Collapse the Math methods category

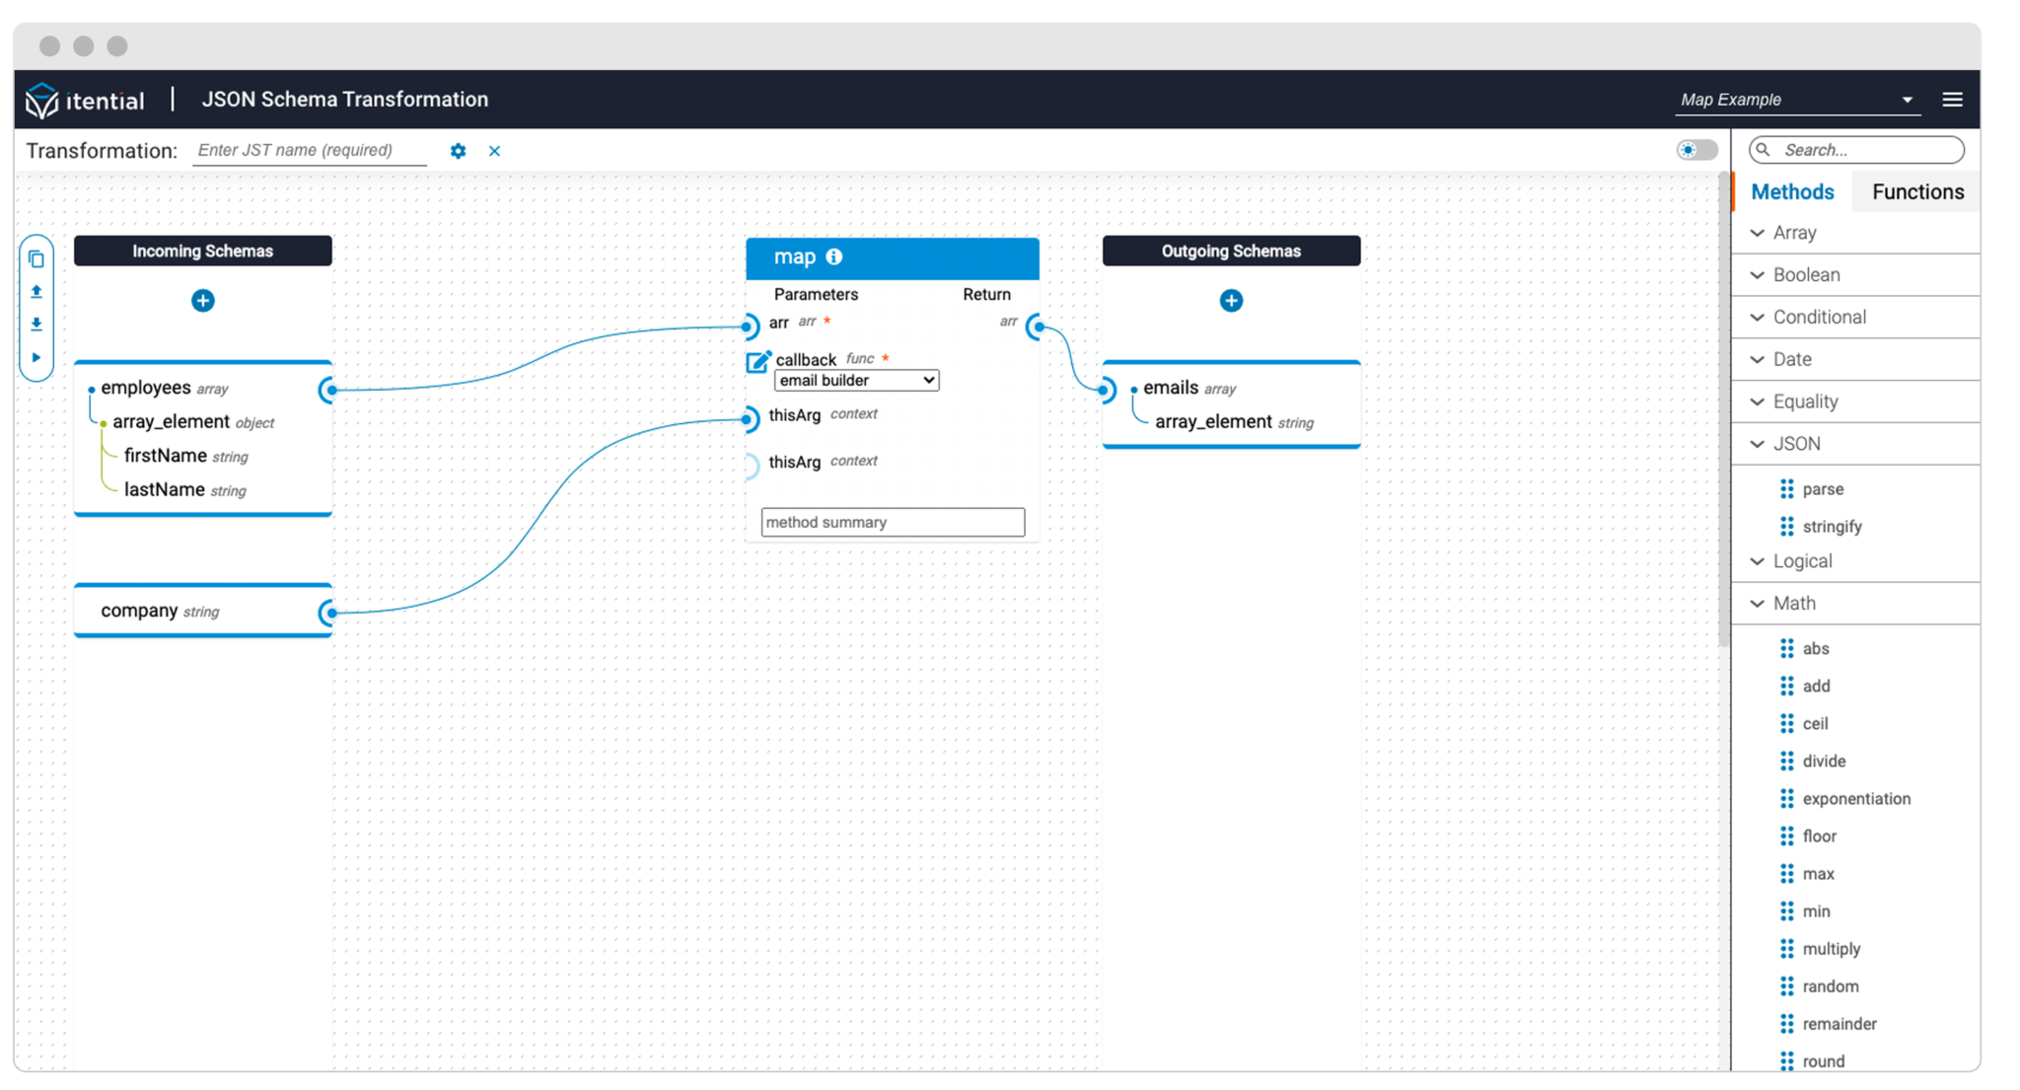click(1759, 603)
